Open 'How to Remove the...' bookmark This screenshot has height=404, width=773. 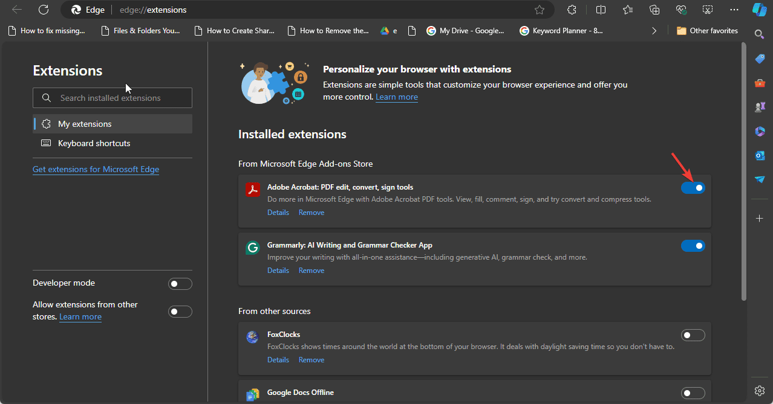pos(327,31)
